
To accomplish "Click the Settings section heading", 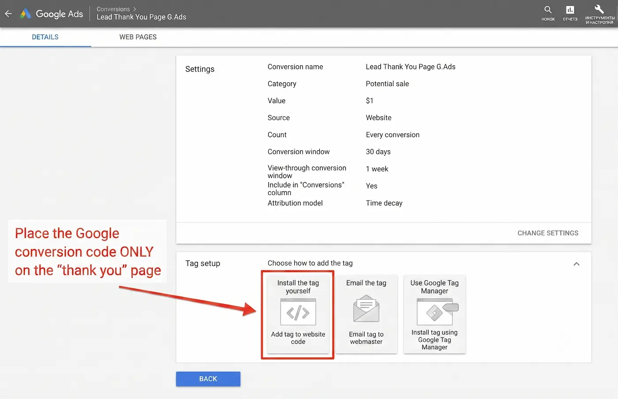I will click(200, 69).
